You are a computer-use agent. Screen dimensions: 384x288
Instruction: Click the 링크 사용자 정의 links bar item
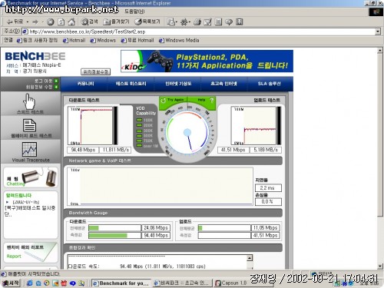[x=37, y=41]
